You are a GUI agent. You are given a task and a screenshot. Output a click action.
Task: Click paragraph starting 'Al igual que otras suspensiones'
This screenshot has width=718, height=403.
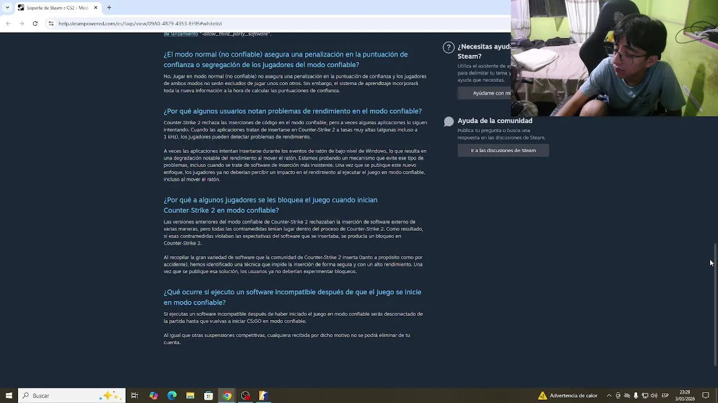coord(287,339)
